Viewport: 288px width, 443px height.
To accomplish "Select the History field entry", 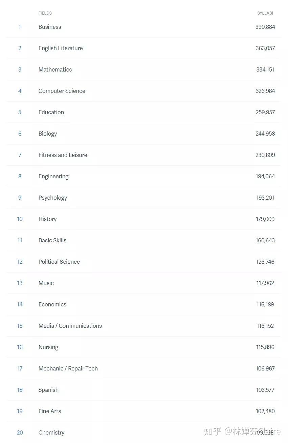I will [47, 219].
